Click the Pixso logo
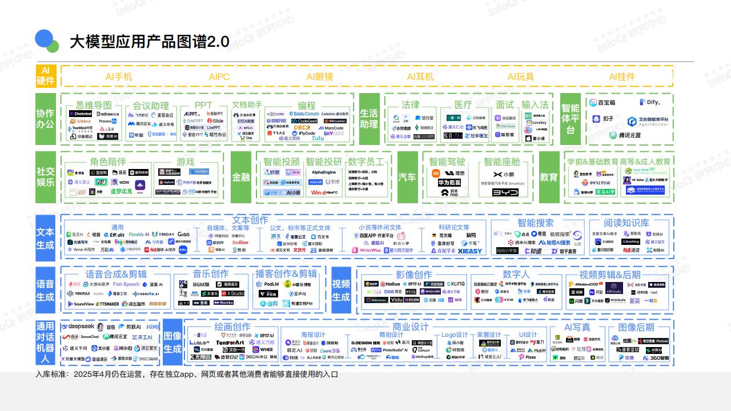The image size is (731, 411). tap(527, 357)
